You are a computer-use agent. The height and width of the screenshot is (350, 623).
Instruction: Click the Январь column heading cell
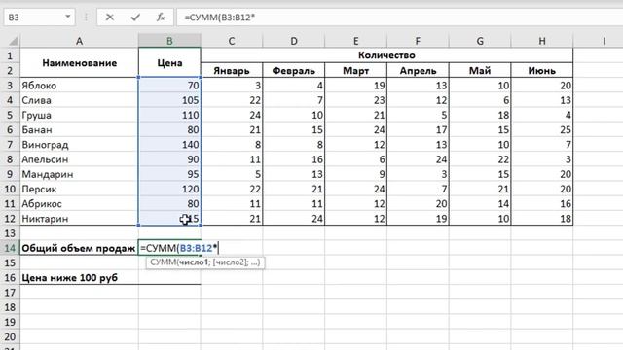[x=232, y=71]
